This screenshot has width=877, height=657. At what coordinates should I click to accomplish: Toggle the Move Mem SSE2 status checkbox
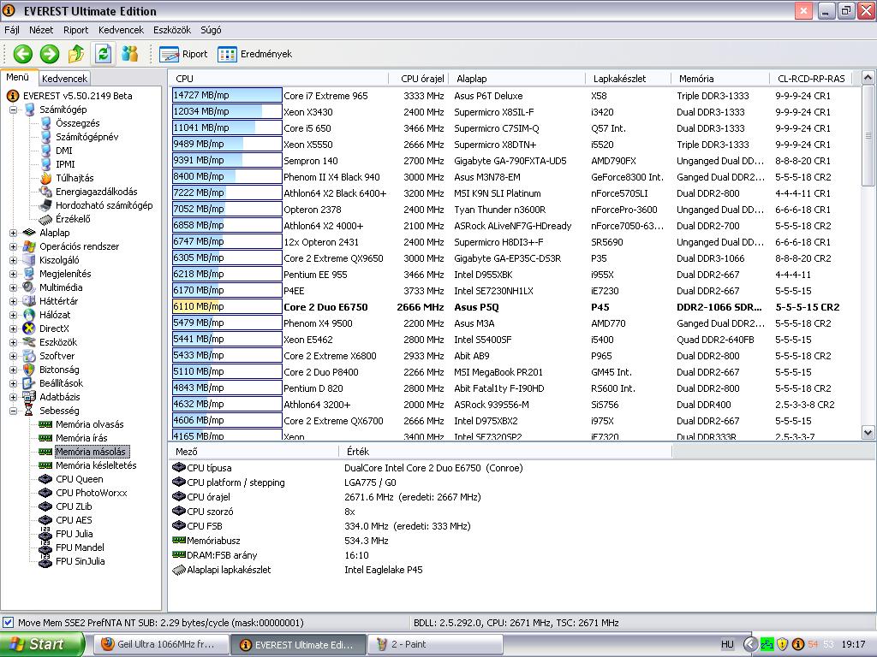(x=8, y=623)
